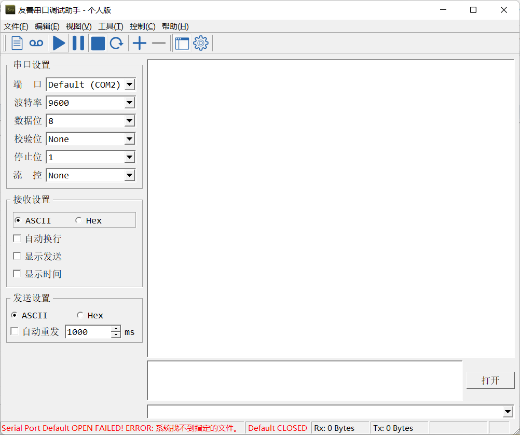
Task: Select Hex radio under 接收设置
Action: tap(79, 220)
